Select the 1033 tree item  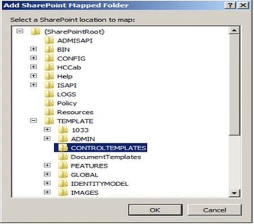80,130
